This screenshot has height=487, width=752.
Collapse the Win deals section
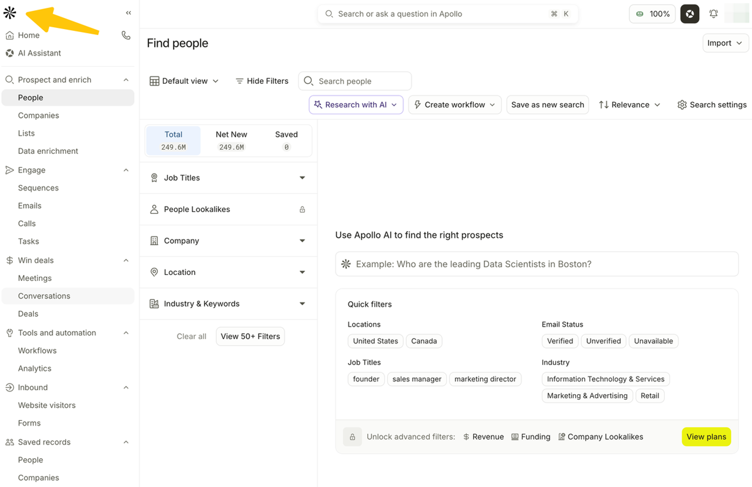126,261
